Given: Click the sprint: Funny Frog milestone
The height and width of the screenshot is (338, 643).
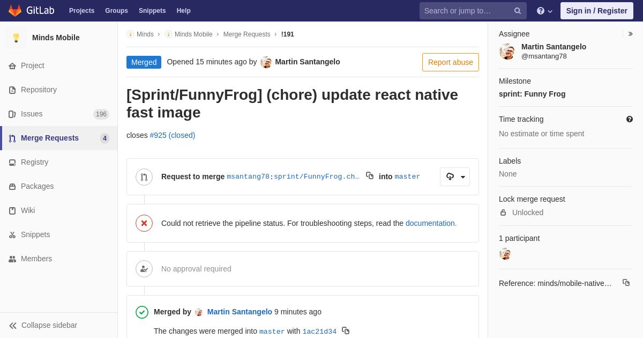Looking at the screenshot, I should click(x=532, y=94).
